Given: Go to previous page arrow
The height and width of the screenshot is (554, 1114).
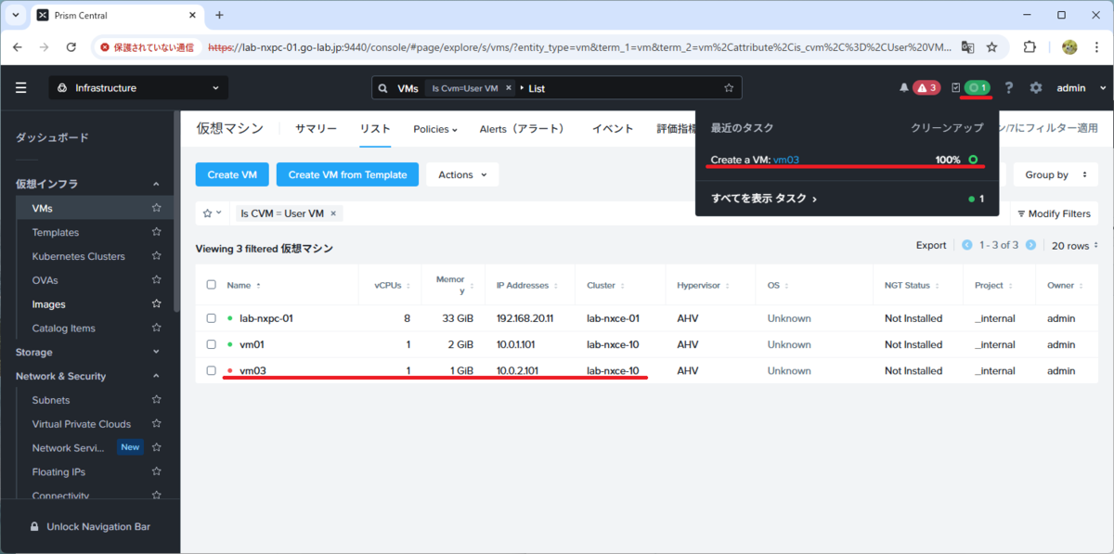Looking at the screenshot, I should pos(967,245).
